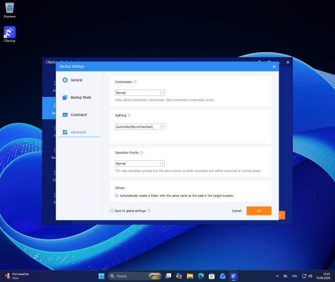Click the Command terminal icon
The image size is (335, 282).
65,115
